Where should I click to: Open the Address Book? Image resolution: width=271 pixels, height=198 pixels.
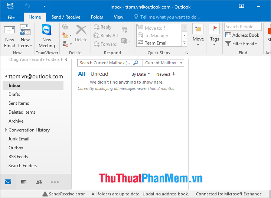[242, 35]
